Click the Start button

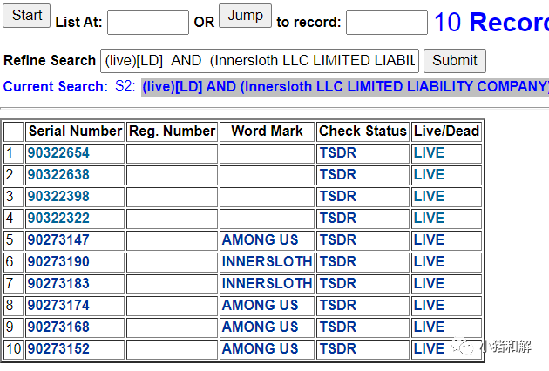(x=27, y=16)
